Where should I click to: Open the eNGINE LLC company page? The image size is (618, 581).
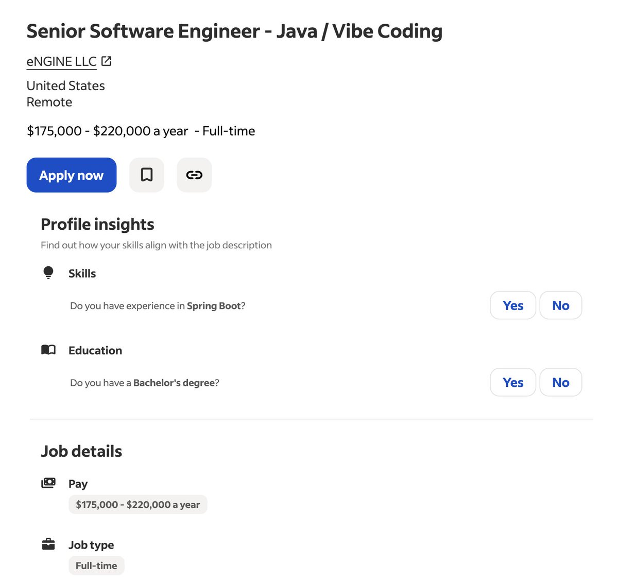pyautogui.click(x=61, y=61)
